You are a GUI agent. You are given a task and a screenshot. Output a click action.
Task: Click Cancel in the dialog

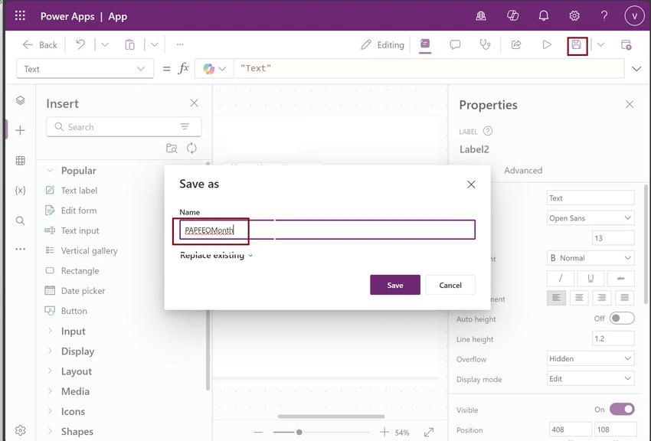tap(450, 285)
